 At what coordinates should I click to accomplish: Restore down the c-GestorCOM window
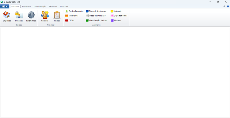click(218, 2)
